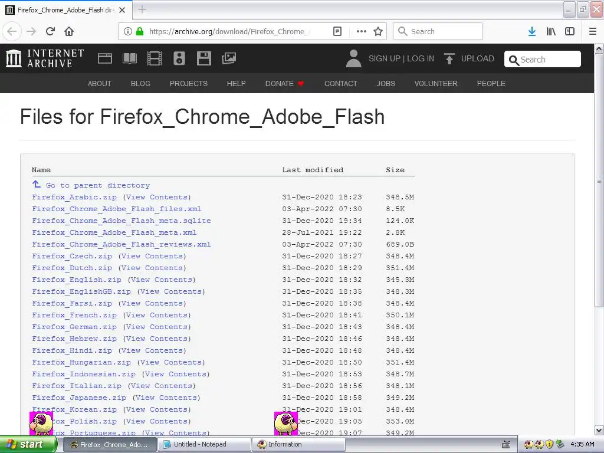Viewport: 604px width, 453px height.
Task: Open Firefox_Chrome_Adobe_Flash_reviews.xml link
Action: click(x=122, y=244)
